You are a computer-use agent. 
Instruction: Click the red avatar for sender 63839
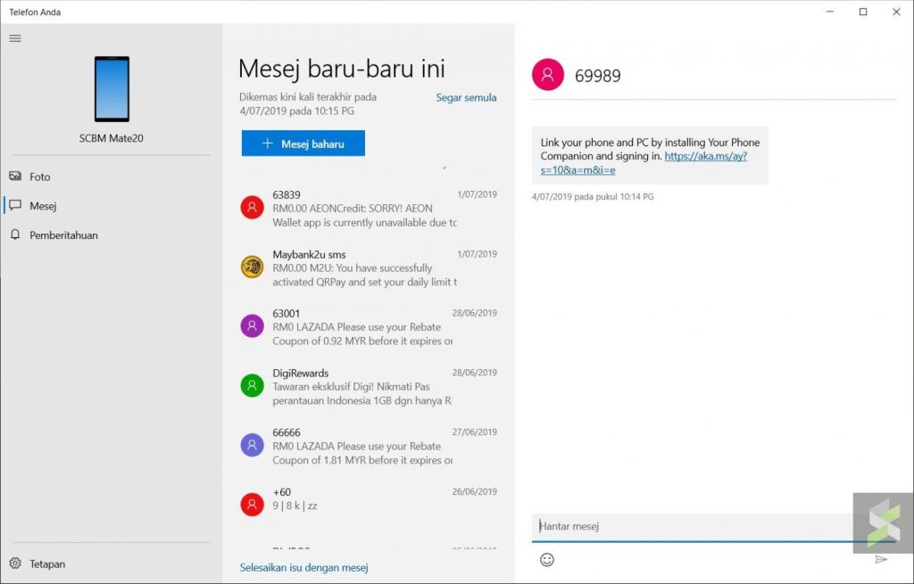click(253, 207)
